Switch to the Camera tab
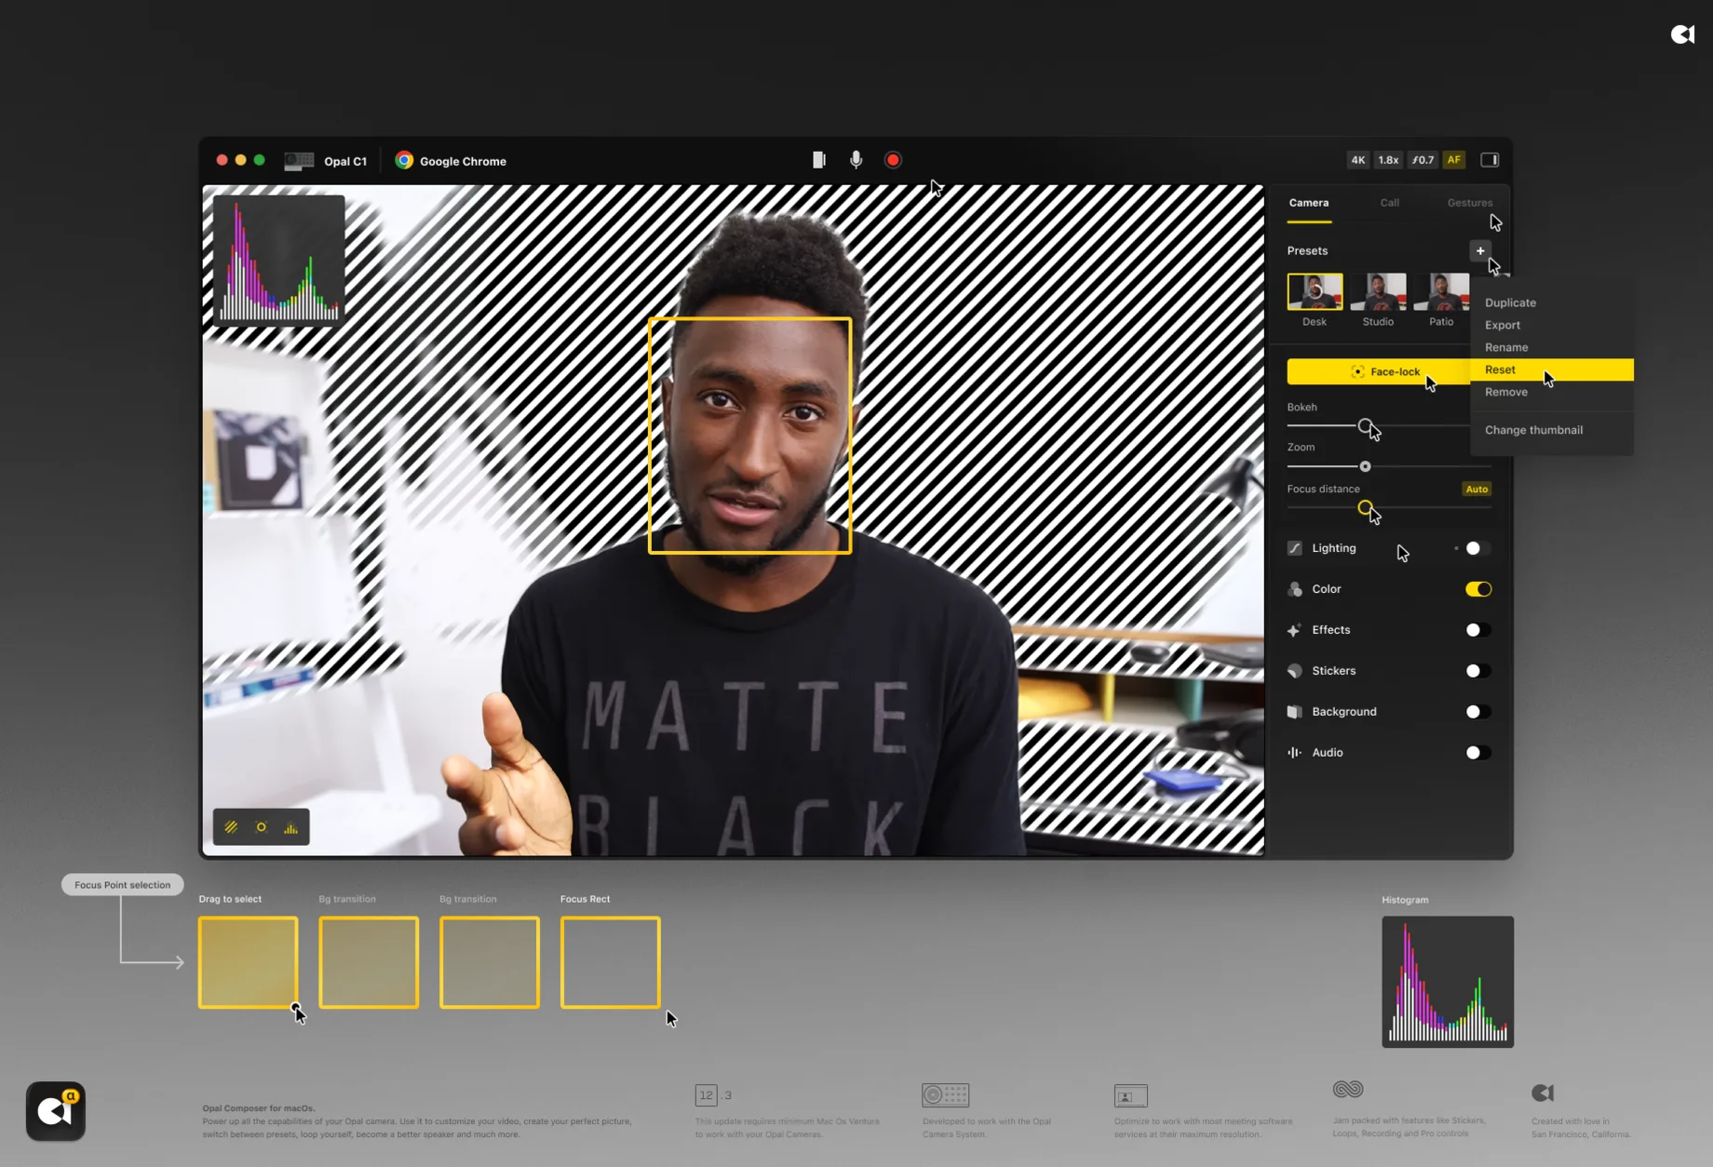Image resolution: width=1713 pixels, height=1167 pixels. (1309, 203)
